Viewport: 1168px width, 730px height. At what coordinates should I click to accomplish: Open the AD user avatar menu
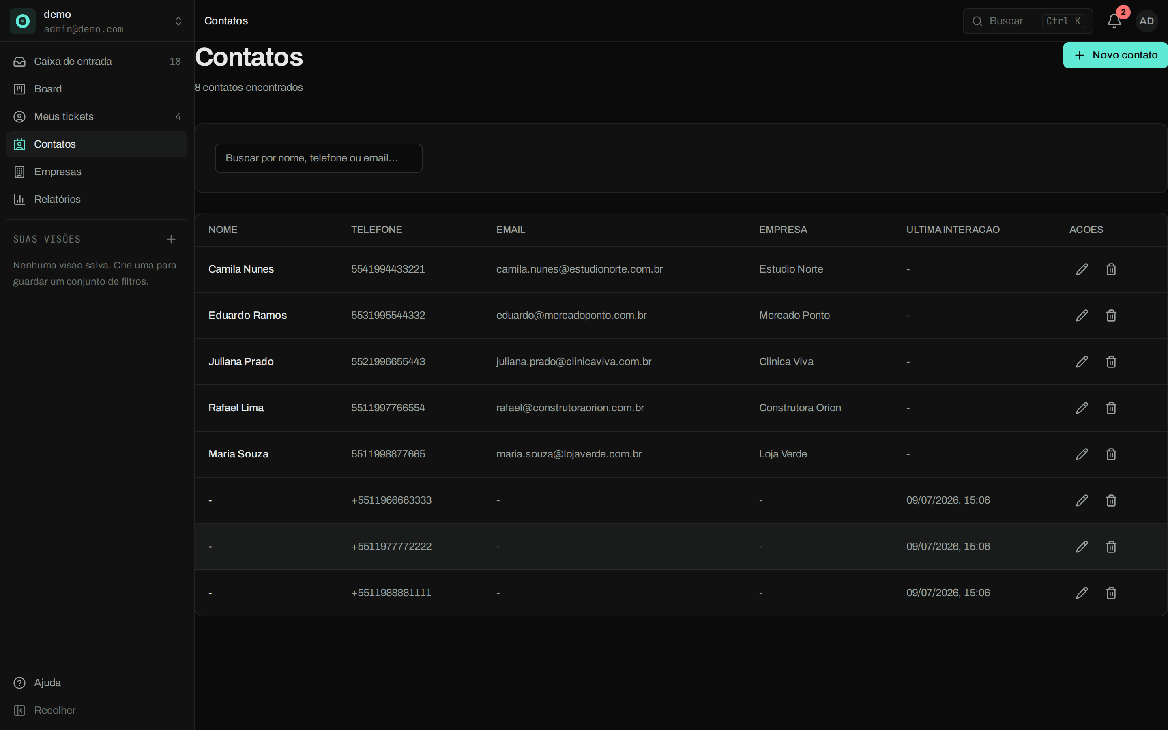(x=1146, y=21)
